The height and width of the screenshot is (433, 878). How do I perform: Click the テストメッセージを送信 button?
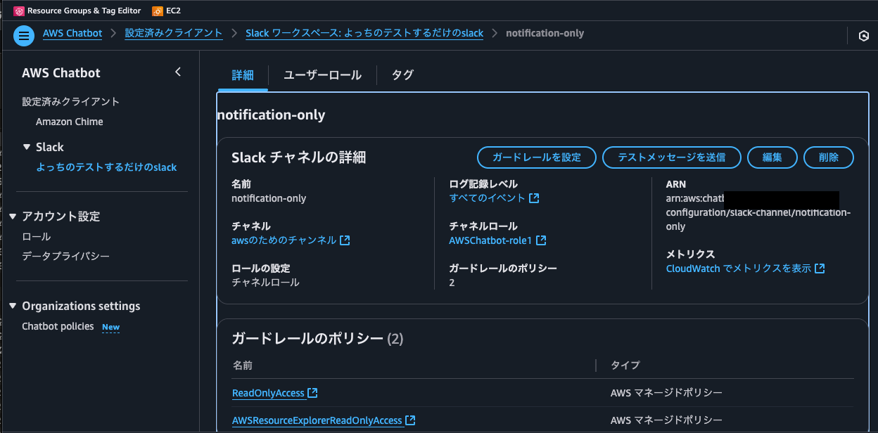click(671, 157)
